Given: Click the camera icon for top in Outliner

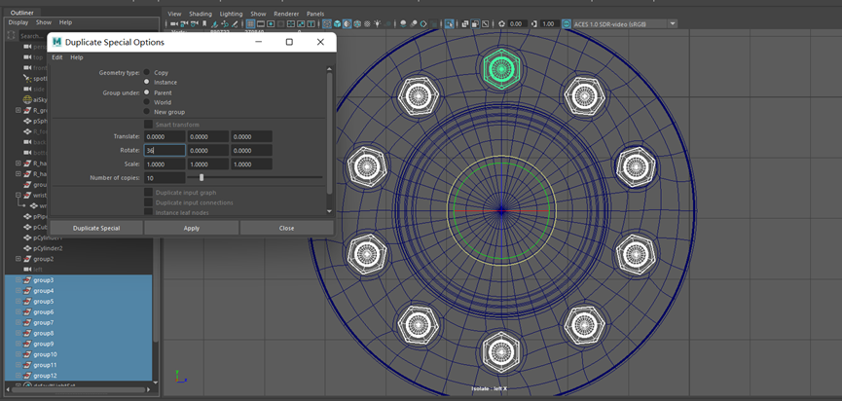Looking at the screenshot, I should pyautogui.click(x=28, y=56).
